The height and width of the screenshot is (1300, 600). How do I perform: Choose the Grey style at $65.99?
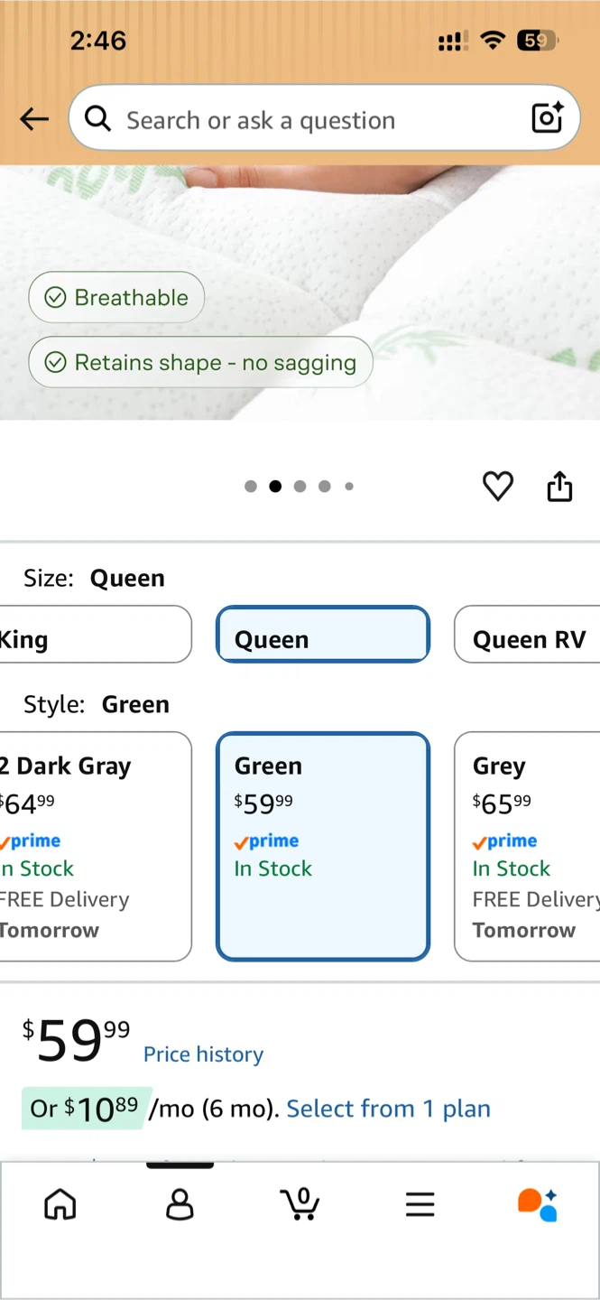527,847
